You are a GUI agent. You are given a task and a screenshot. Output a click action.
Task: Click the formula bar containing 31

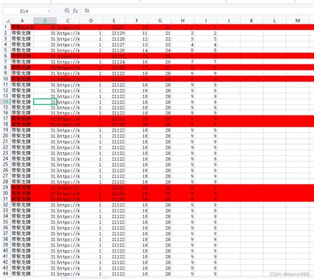coord(197,11)
